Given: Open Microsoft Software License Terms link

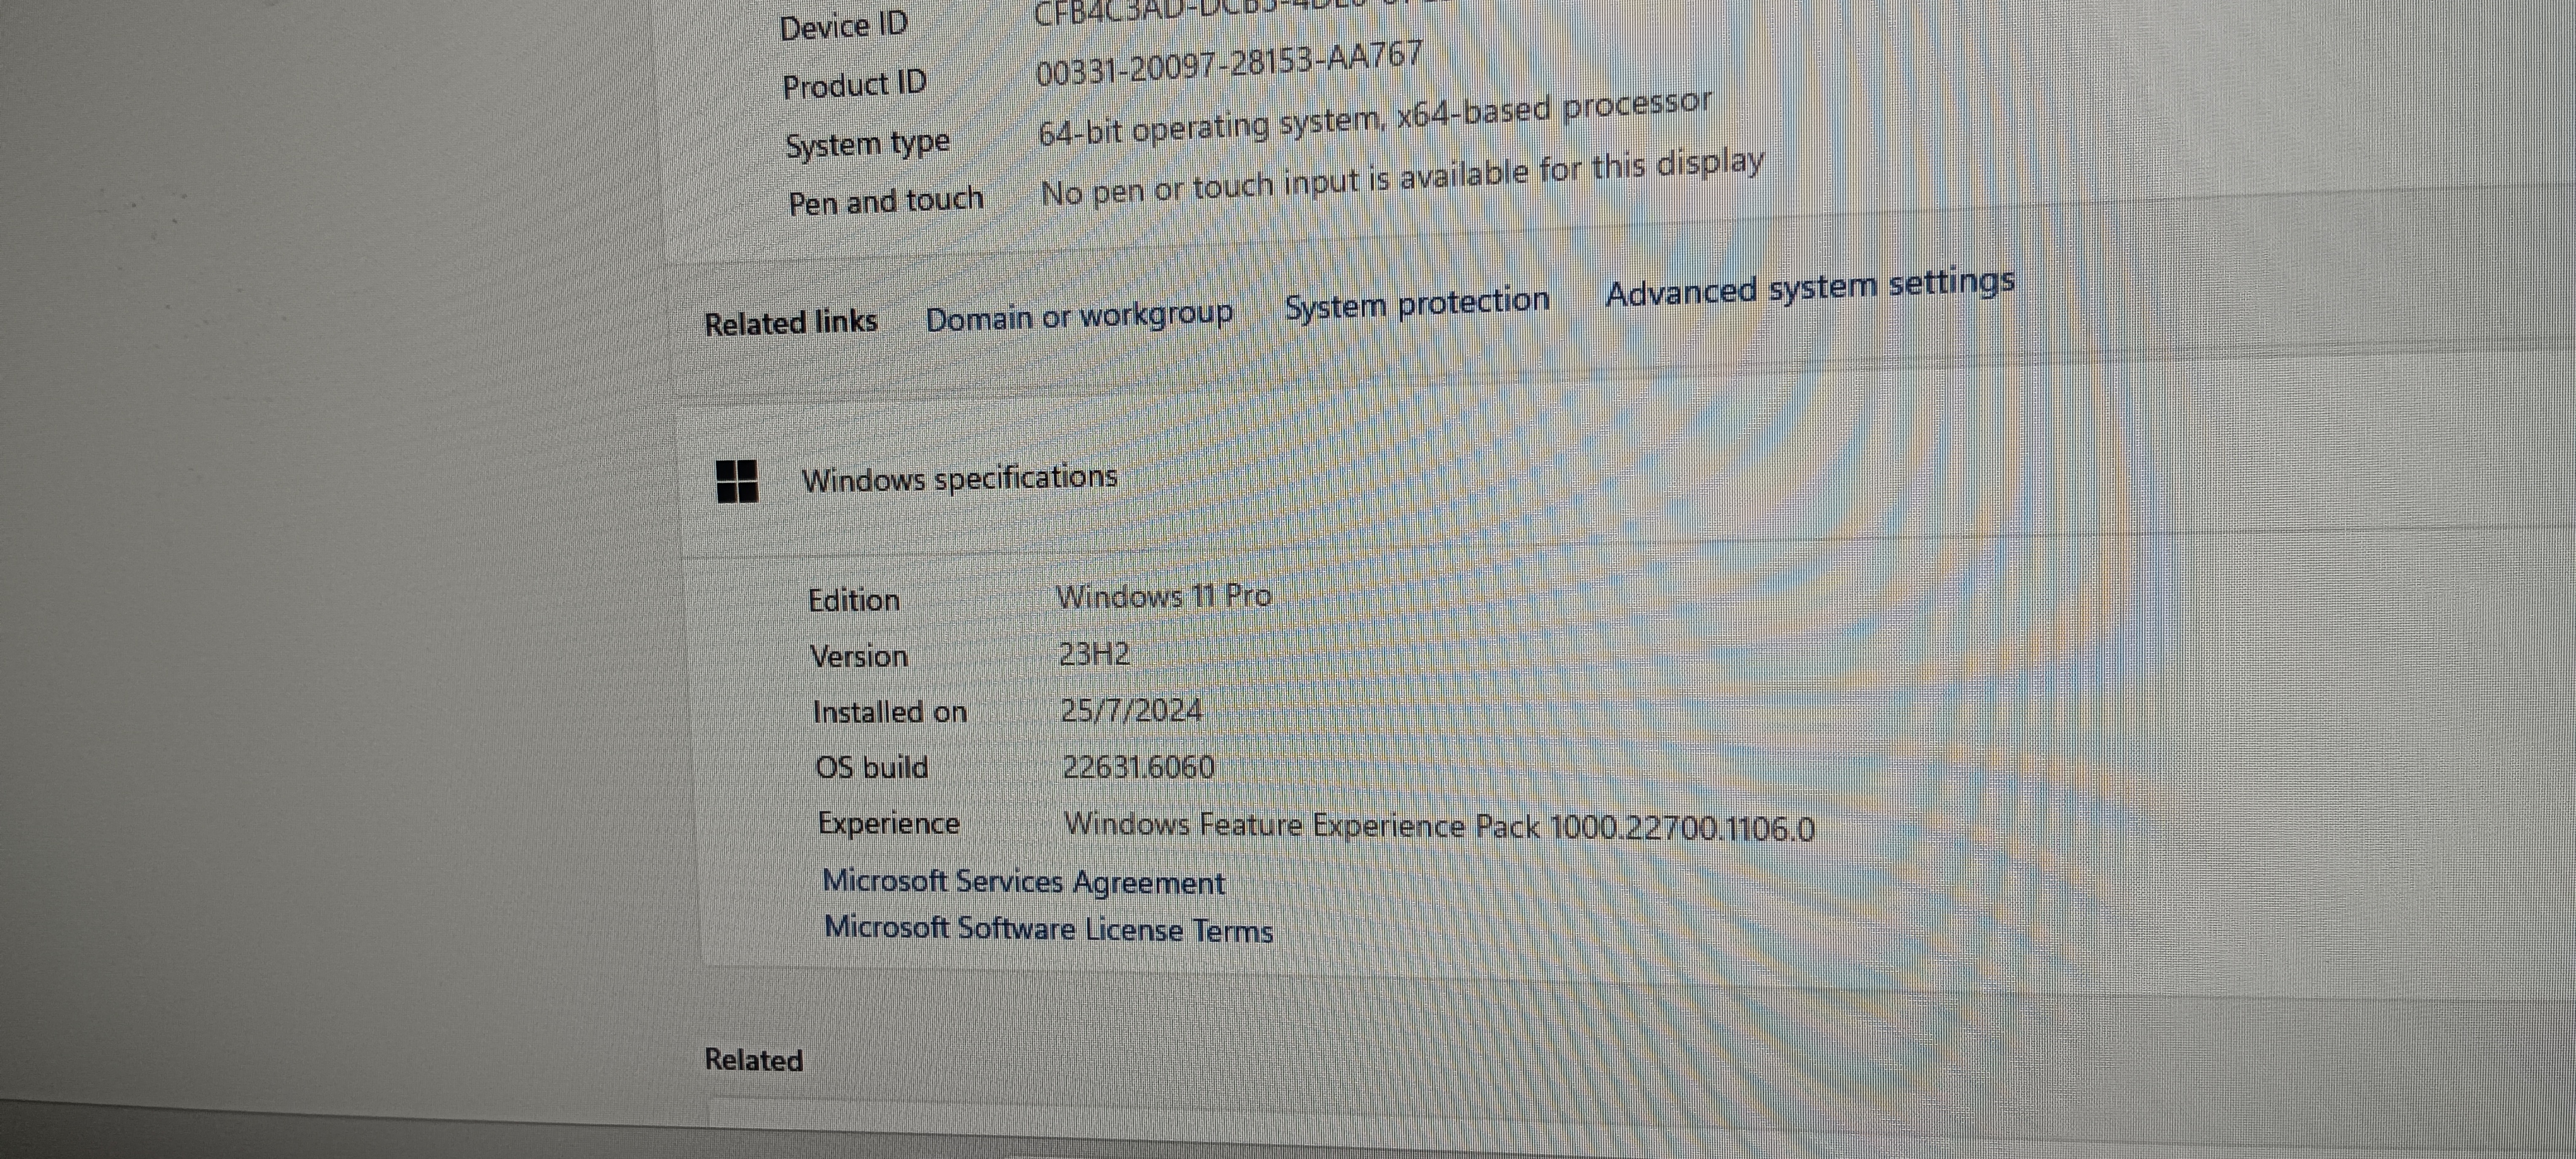Looking at the screenshot, I should point(1048,929).
